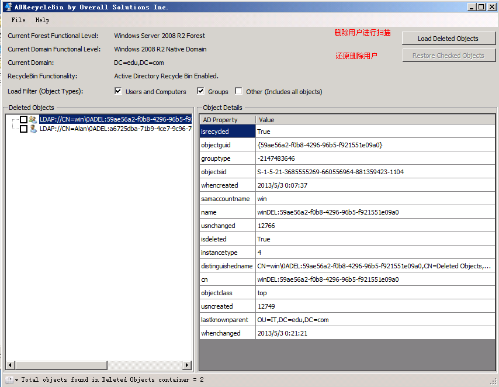Maximize the ADRecycleBin window

click(x=481, y=6)
